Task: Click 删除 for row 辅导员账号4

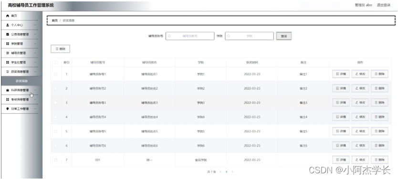Action: pos(379,117)
